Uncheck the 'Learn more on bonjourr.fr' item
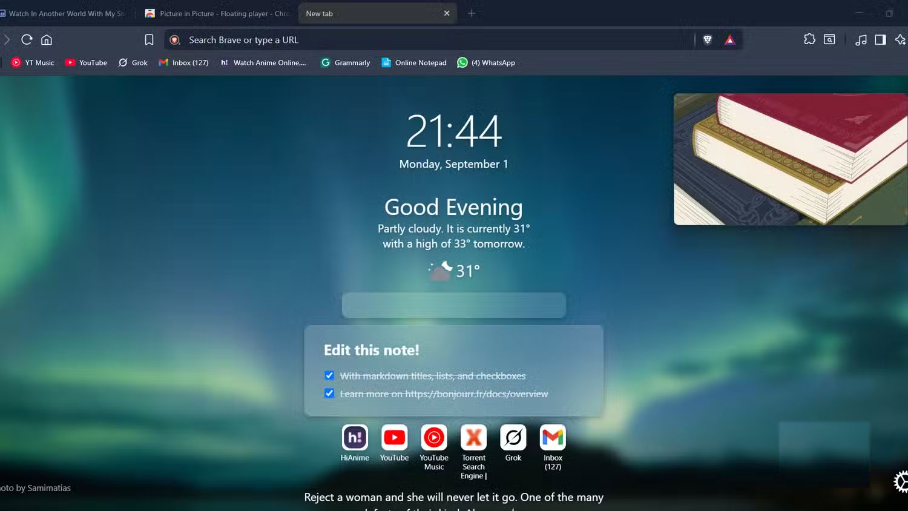Viewport: 908px width, 511px height. click(x=329, y=393)
